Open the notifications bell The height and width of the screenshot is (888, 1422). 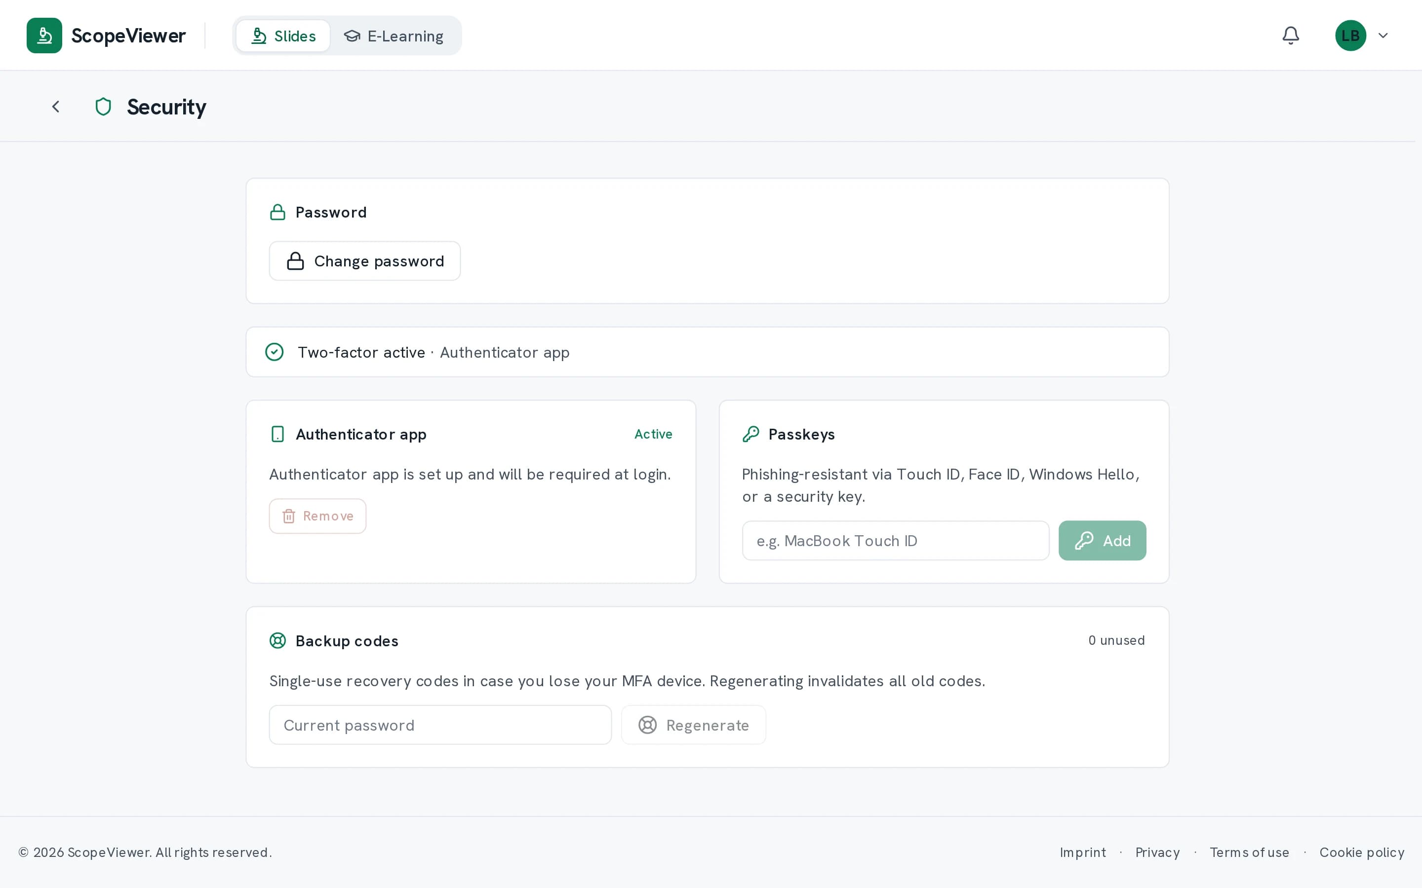(1290, 35)
